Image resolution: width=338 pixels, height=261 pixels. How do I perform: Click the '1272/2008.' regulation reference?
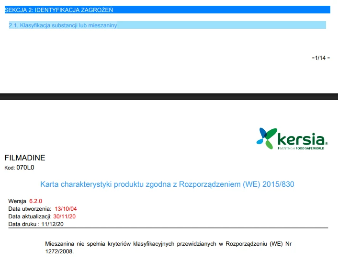pyautogui.click(x=59, y=251)
